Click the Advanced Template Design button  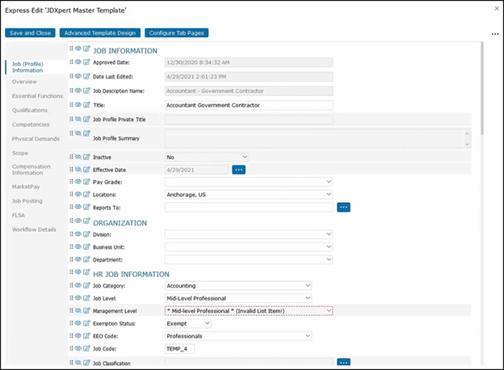[x=99, y=33]
